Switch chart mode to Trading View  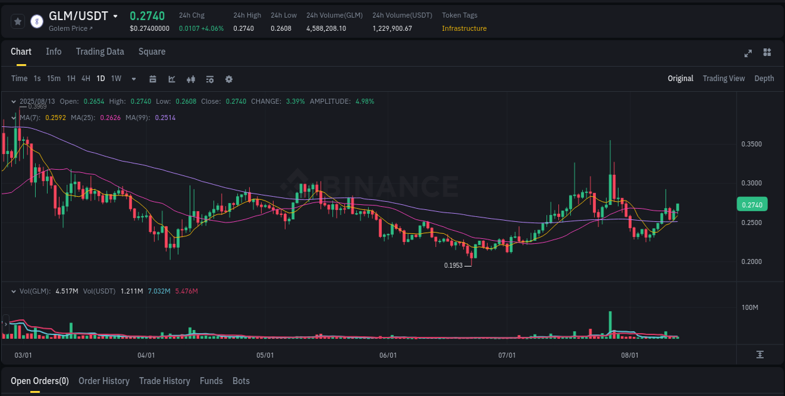tap(723, 79)
